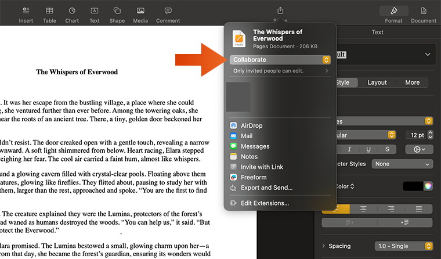This screenshot has height=259, width=441.
Task: Open the Document sidebar
Action: 424,15
